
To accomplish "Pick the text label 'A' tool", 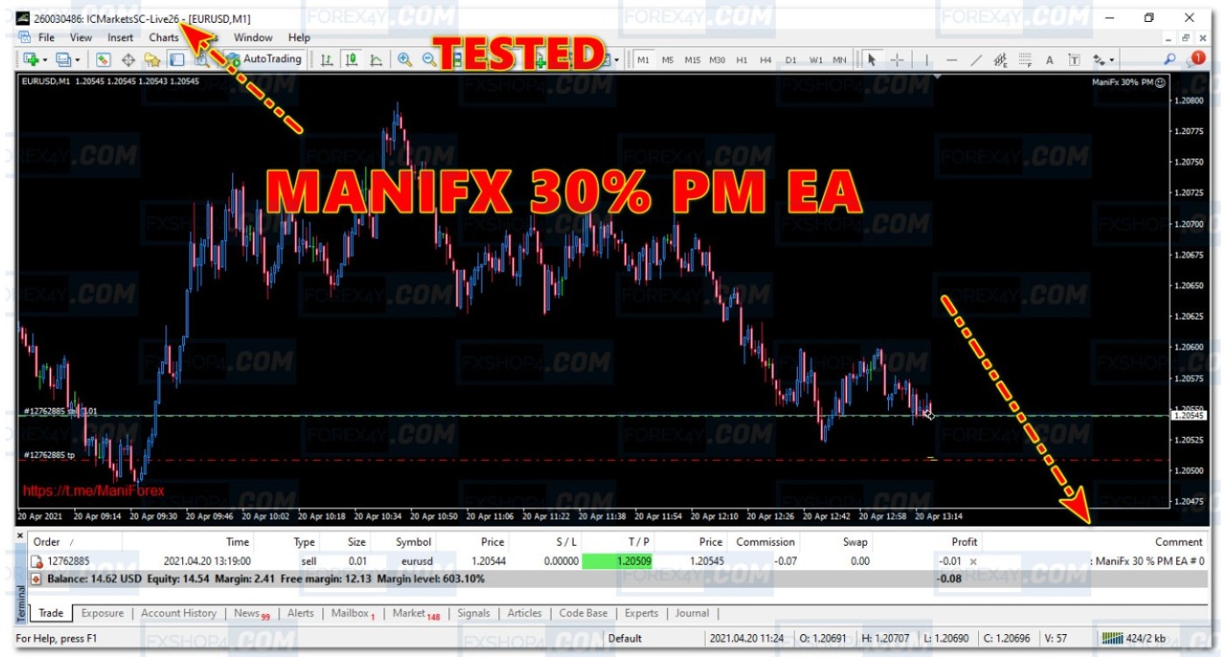I will 1049,60.
